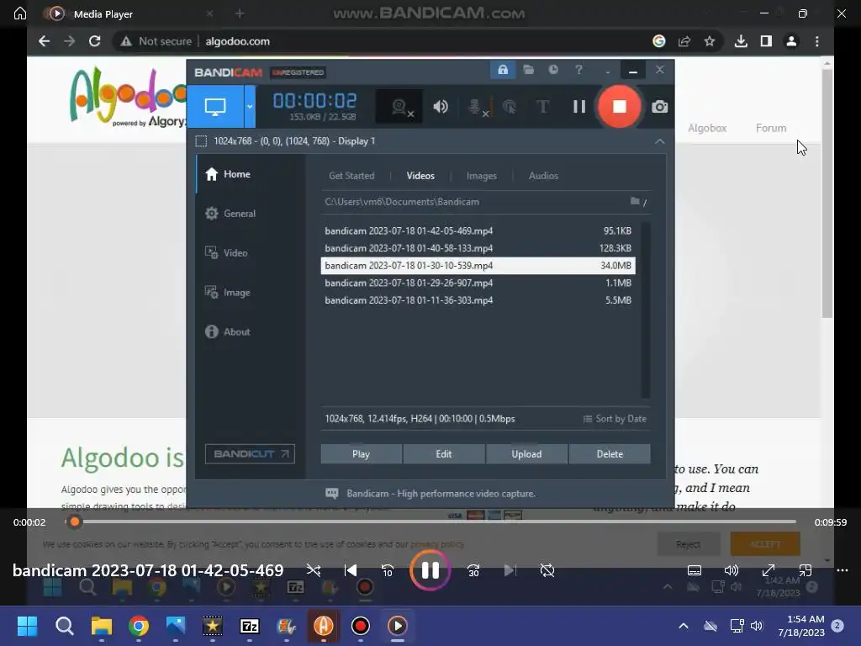Open Bandicam help question mark icon
Screen dimensions: 861x646
[x=578, y=70]
